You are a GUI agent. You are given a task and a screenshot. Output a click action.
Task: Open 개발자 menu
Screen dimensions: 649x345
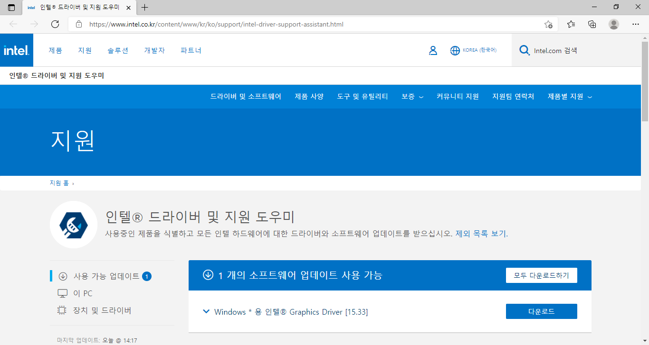click(154, 50)
